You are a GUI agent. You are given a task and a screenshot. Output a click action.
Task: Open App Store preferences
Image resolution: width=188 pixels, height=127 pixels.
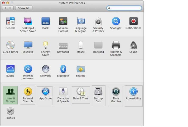(45, 96)
